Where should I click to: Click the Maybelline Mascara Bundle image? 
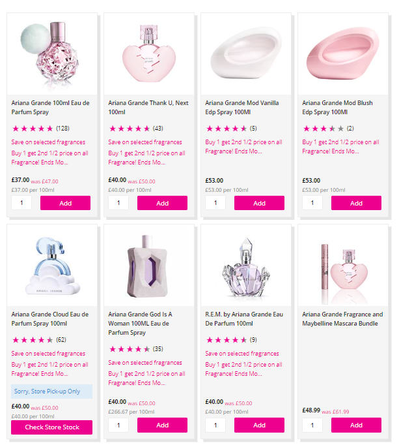(x=342, y=264)
